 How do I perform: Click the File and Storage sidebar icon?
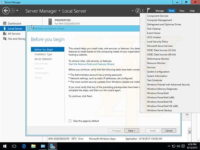click(x=5, y=39)
